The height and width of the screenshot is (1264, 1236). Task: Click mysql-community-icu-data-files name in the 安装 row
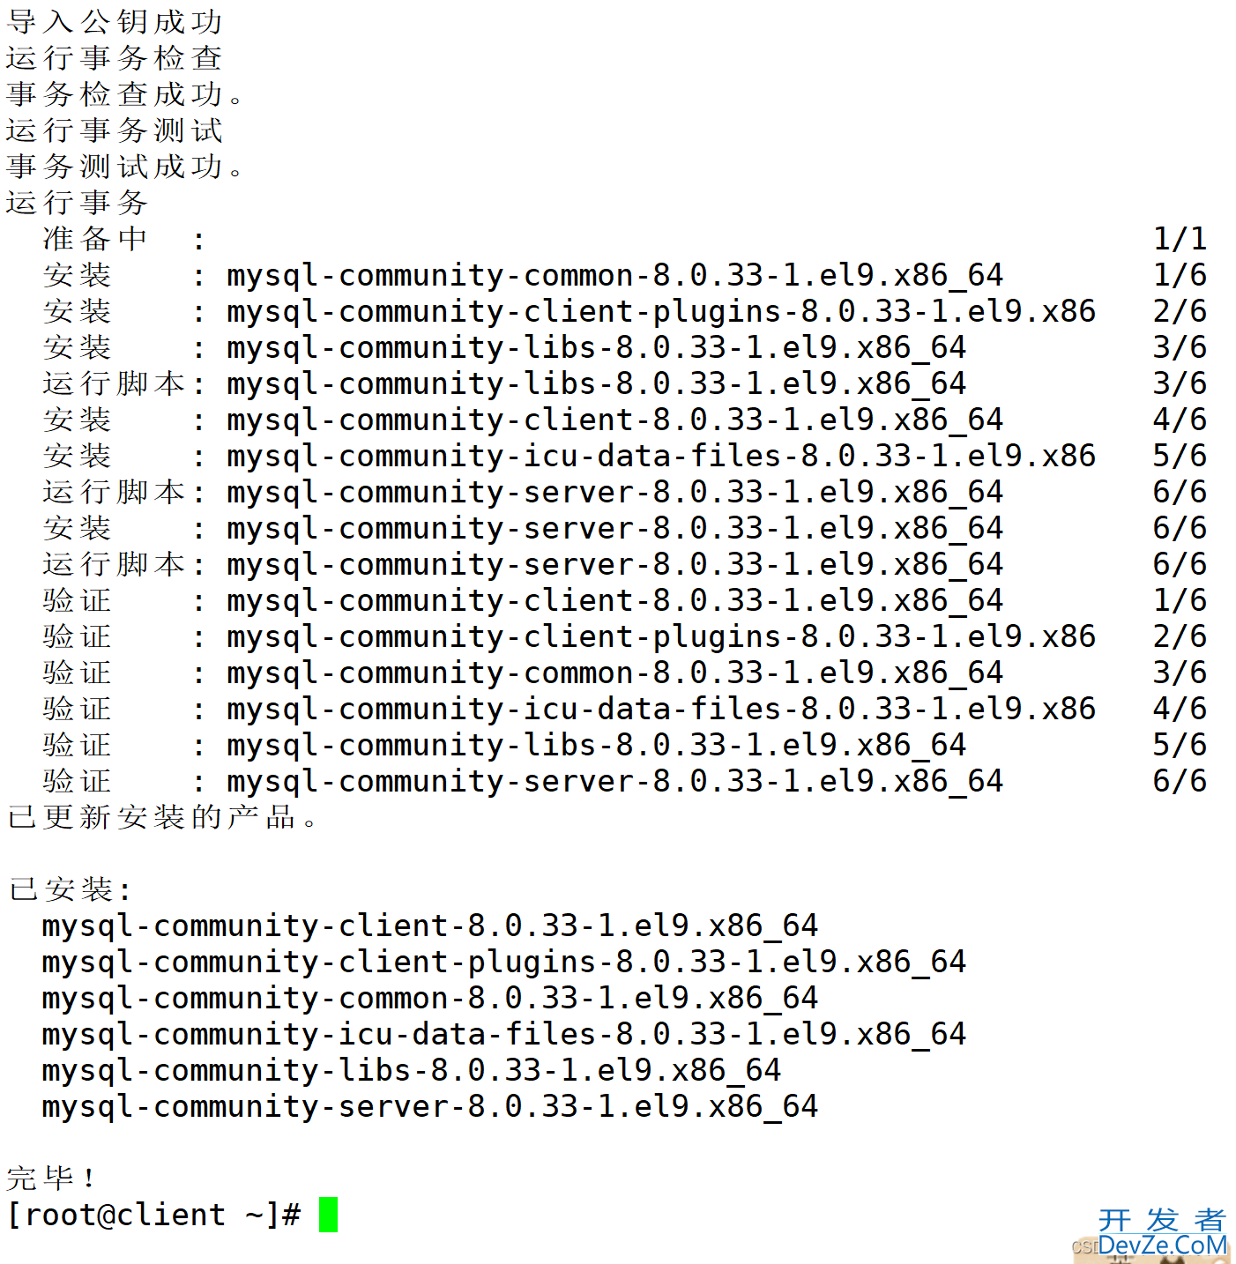661,456
